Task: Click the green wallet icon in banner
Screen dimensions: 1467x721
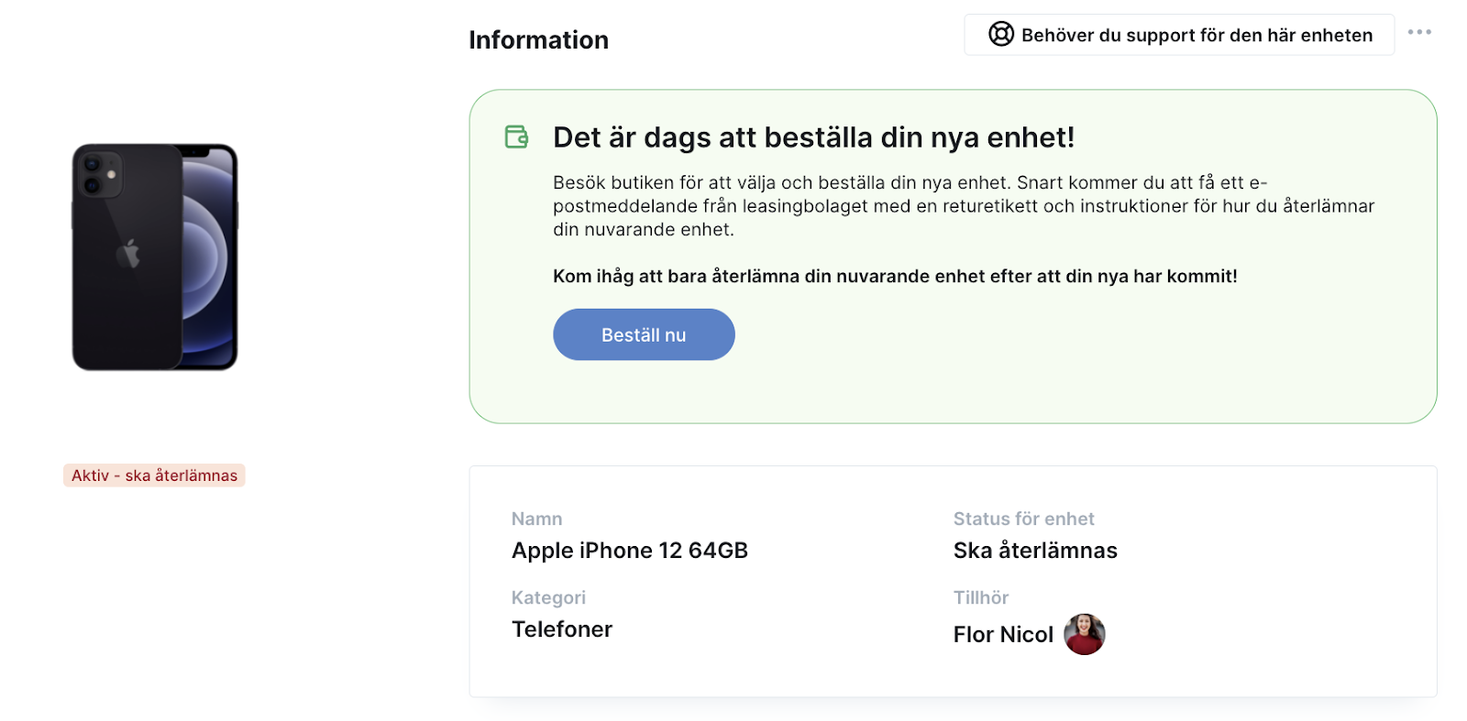Action: point(517,137)
